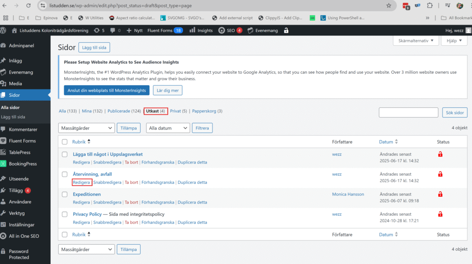The height and width of the screenshot is (264, 472).
Task: Click the lock status icon for Privacy Policy
Action: (x=440, y=214)
